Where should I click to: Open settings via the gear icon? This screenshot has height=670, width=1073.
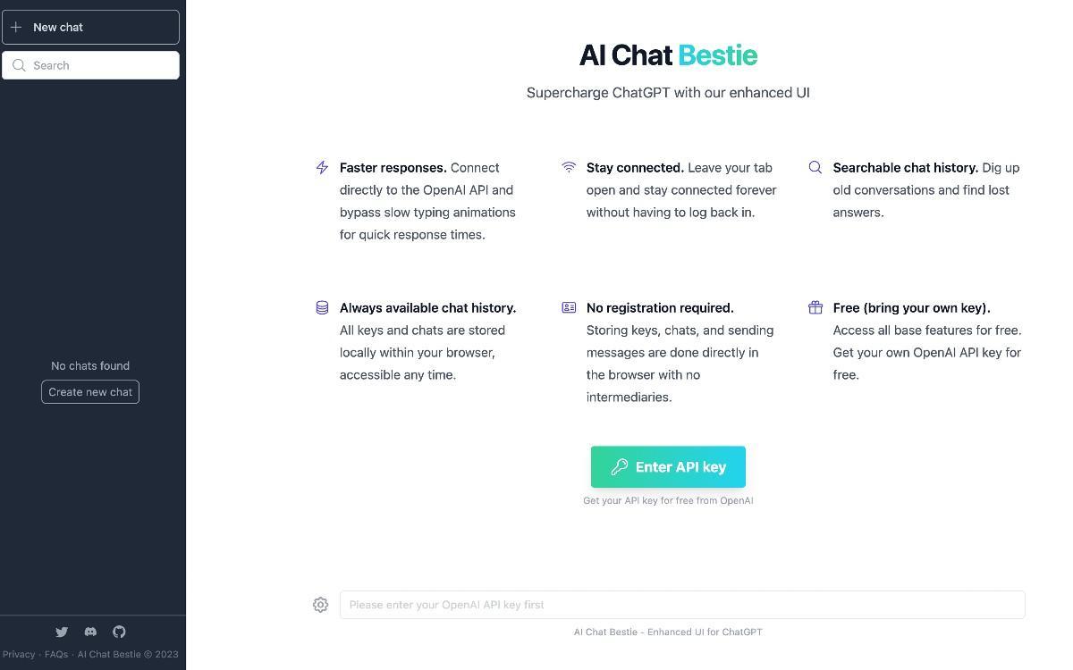(320, 605)
